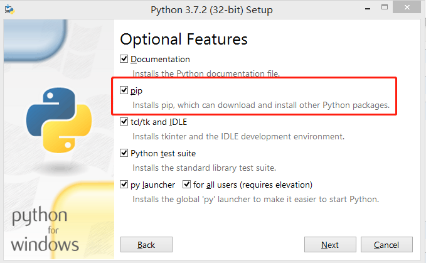Close the Python 3.7.2 Setup window
The height and width of the screenshot is (263, 426).
(x=407, y=8)
